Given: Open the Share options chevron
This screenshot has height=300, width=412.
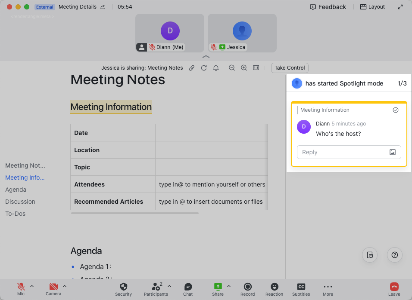Looking at the screenshot, I should [x=228, y=286].
